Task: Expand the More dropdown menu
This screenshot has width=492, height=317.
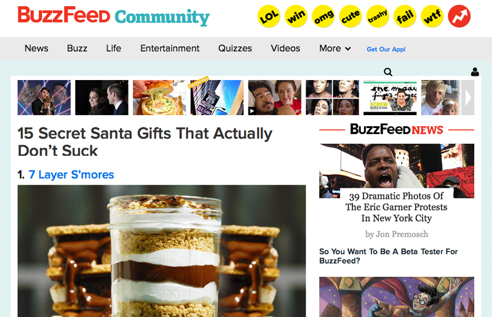Action: click(x=335, y=49)
